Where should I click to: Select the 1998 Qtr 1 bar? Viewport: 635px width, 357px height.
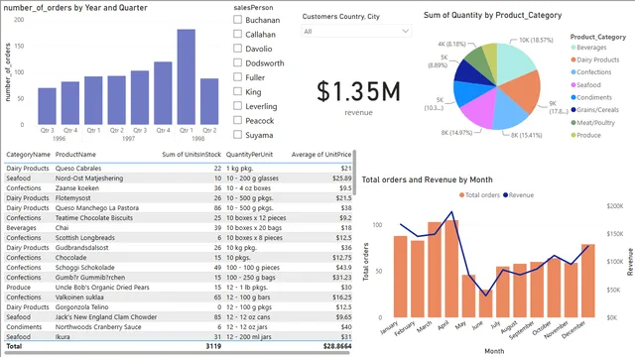187,77
